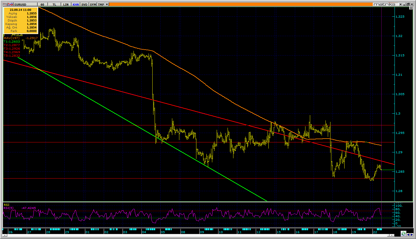
Task: Click the horizontal scrollbar thumb
Action: coord(388,235)
